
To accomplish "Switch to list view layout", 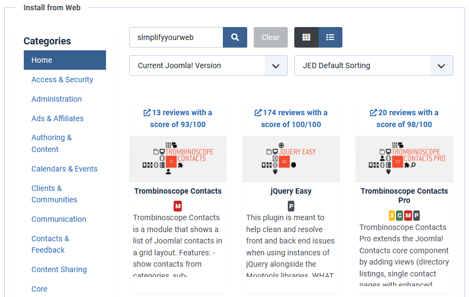I will pos(330,37).
